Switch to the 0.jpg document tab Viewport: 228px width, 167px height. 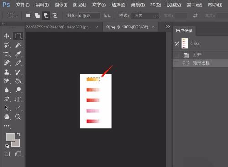click(127, 27)
